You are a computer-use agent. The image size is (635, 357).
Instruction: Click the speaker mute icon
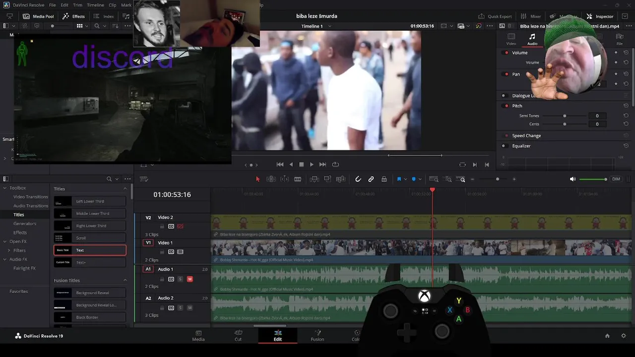click(x=573, y=179)
